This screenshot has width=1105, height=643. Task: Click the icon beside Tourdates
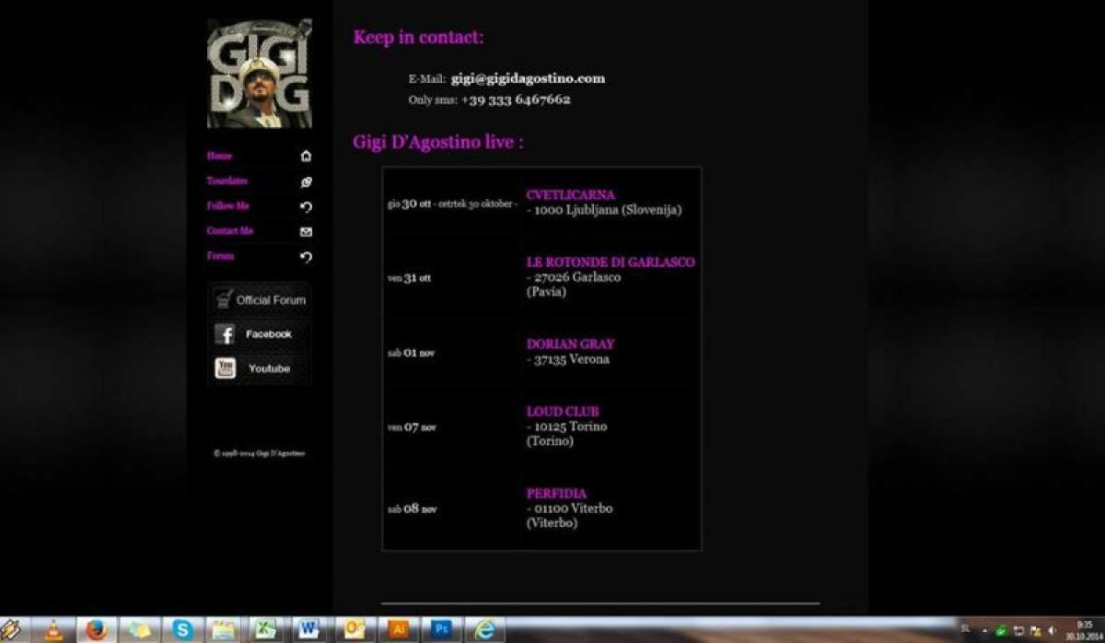306,182
